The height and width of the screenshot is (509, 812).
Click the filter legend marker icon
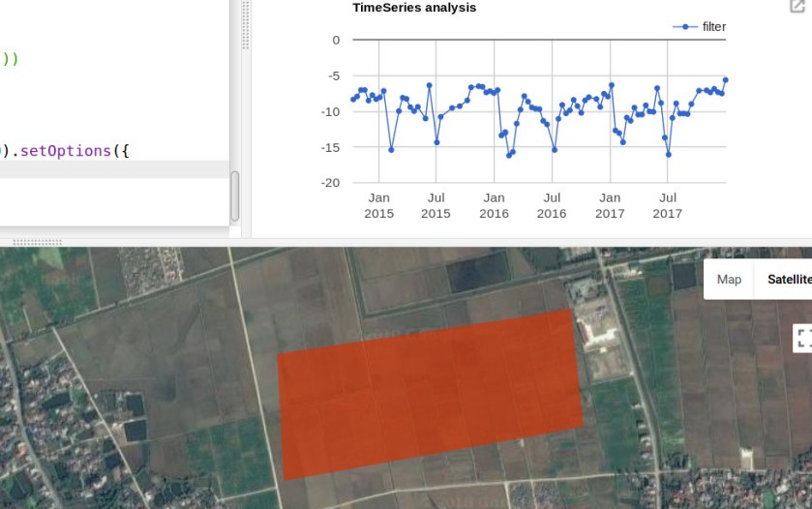point(685,27)
